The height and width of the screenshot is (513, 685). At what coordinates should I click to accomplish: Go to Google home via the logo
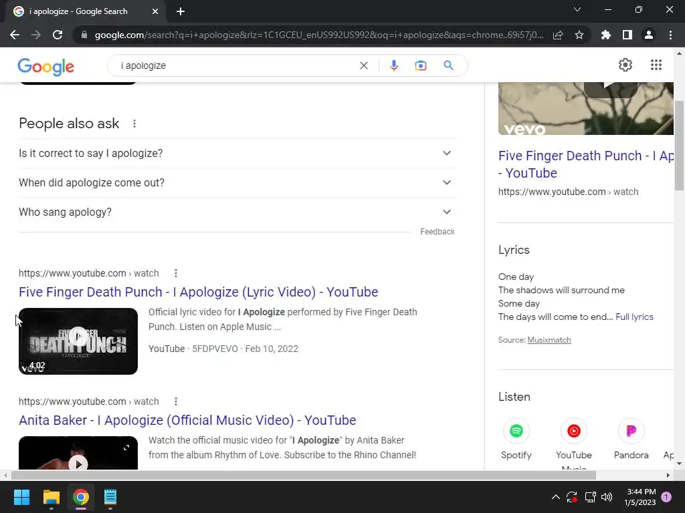(46, 67)
